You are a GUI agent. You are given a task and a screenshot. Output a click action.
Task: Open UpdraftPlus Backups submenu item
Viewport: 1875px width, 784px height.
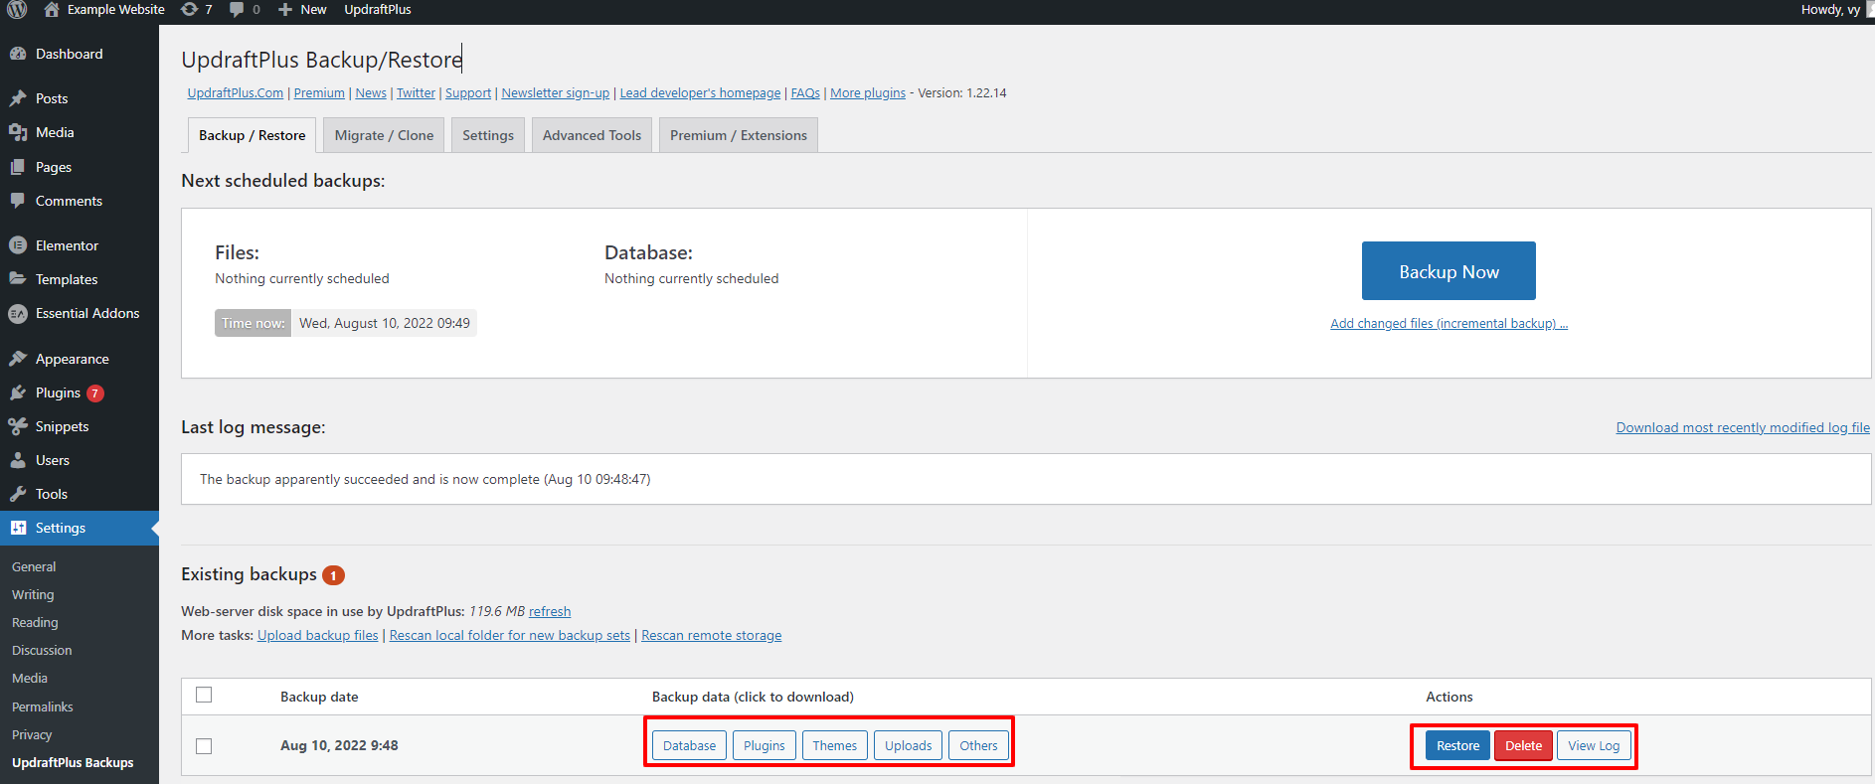coord(73,762)
